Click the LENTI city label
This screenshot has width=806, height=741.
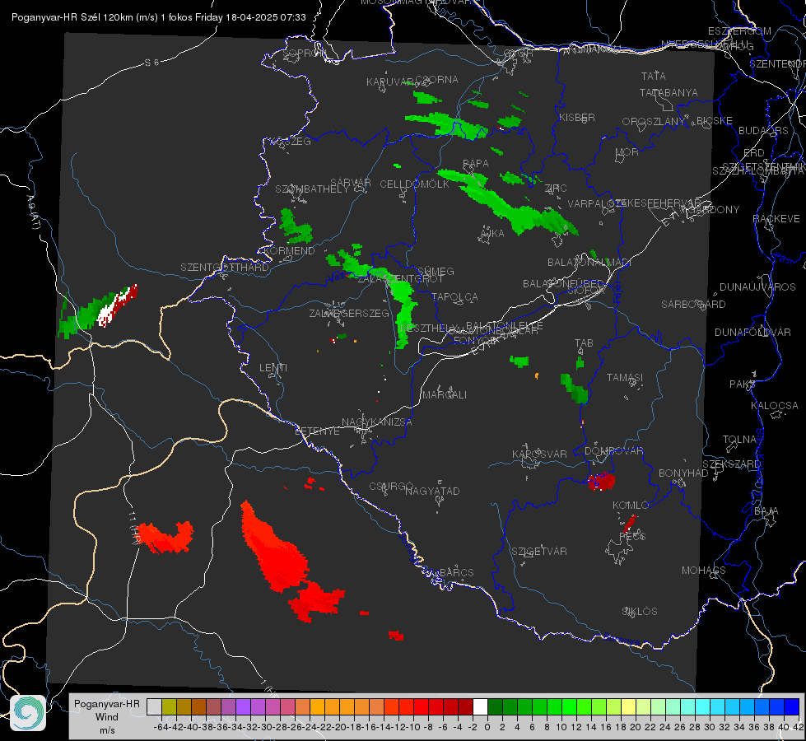pos(273,368)
